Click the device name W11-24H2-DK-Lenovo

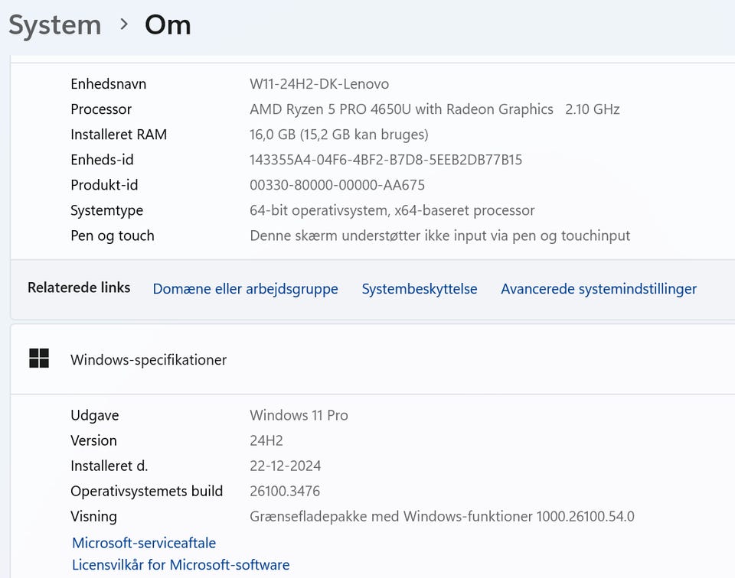(319, 84)
